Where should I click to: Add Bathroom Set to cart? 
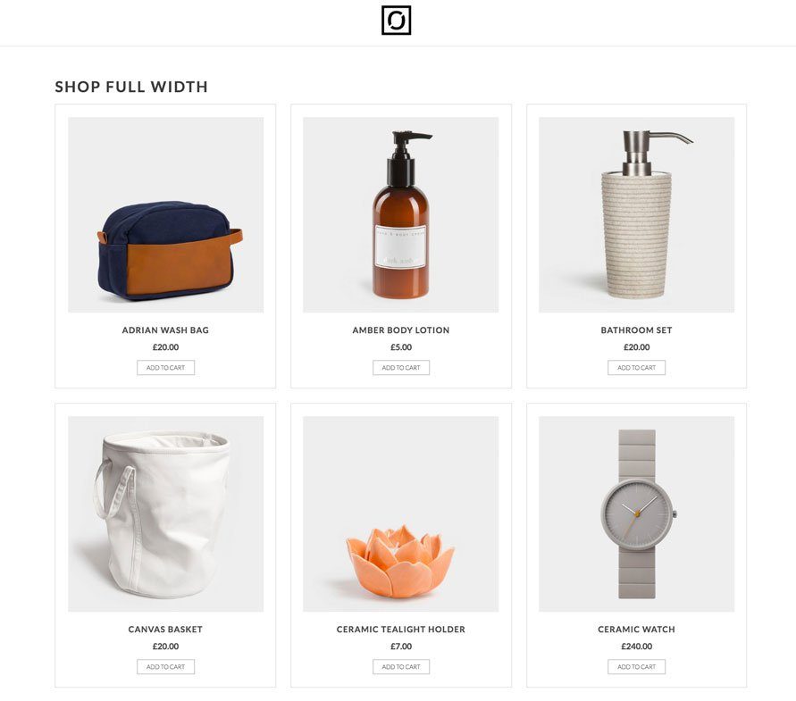click(637, 368)
